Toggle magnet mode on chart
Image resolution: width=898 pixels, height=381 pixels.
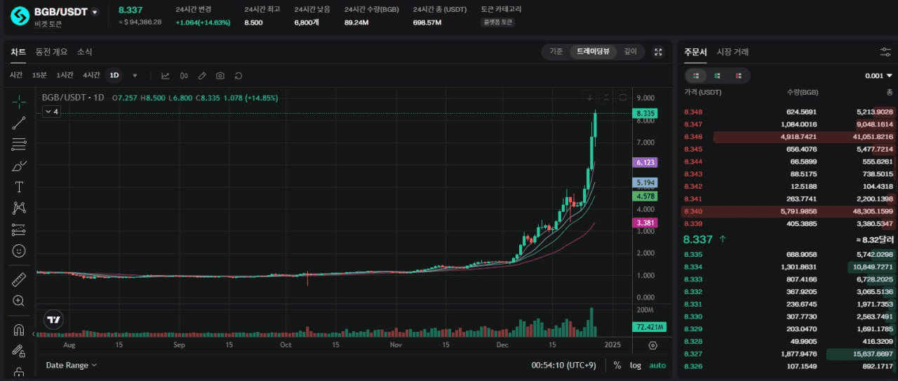point(19,329)
